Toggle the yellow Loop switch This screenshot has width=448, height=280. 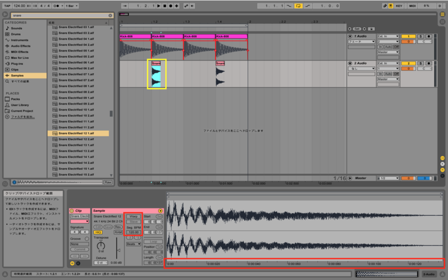point(298,6)
